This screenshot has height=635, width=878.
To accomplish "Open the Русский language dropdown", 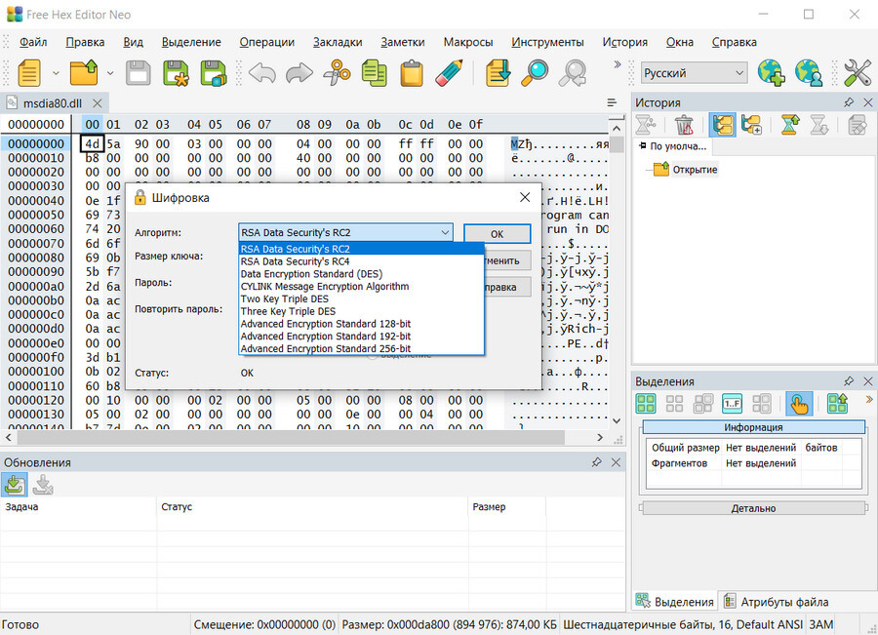I will point(694,73).
